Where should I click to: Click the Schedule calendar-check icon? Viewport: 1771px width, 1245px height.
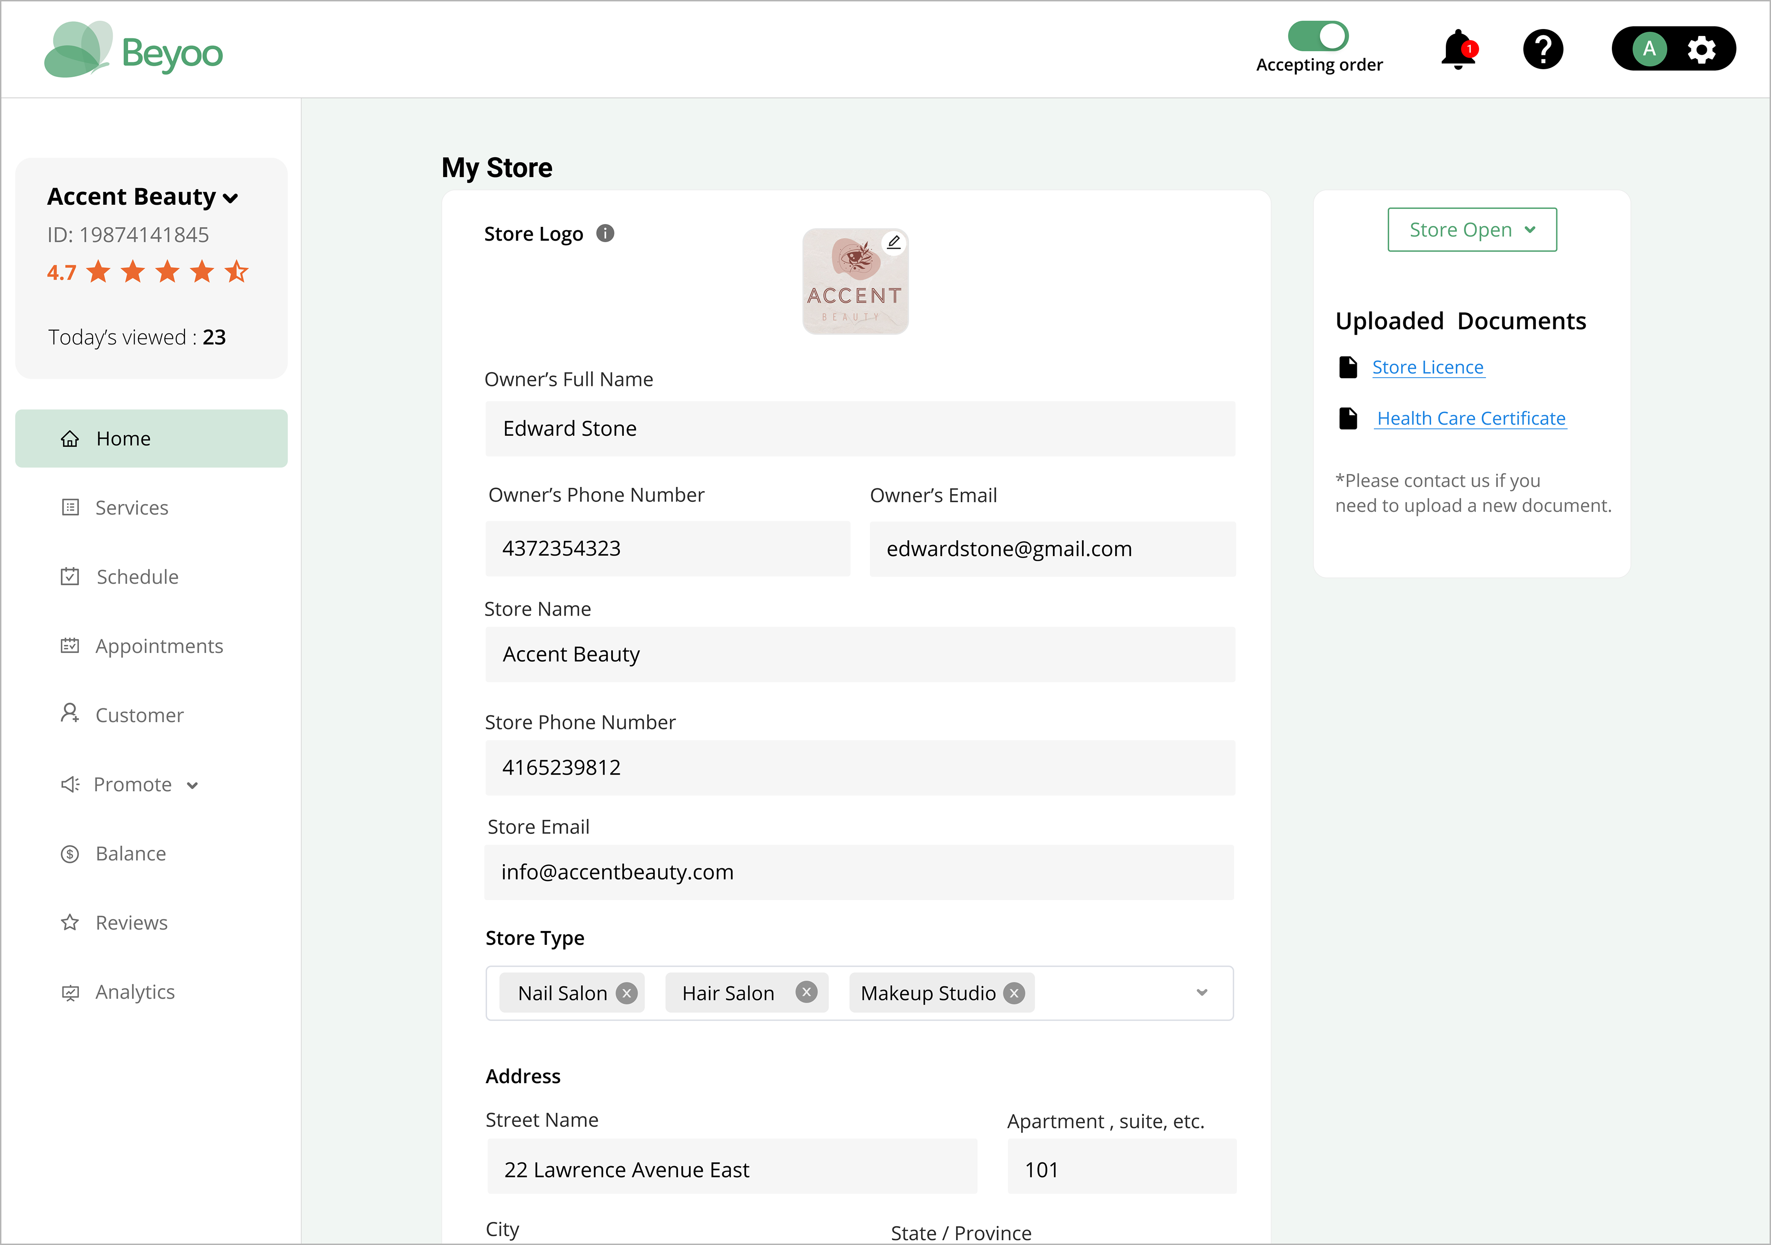click(70, 576)
